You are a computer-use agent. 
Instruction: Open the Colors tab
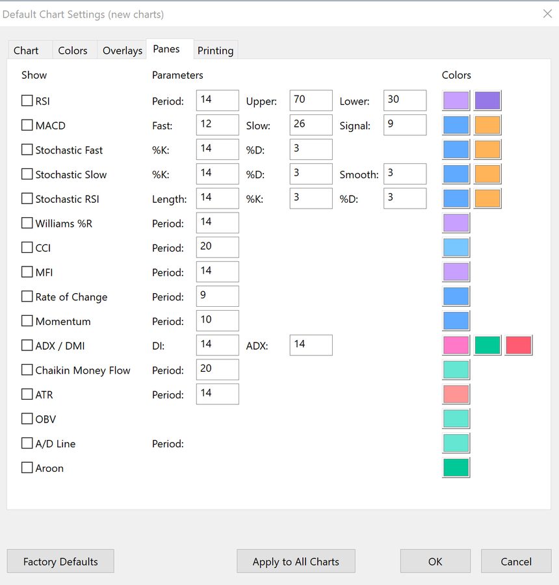[x=75, y=50]
